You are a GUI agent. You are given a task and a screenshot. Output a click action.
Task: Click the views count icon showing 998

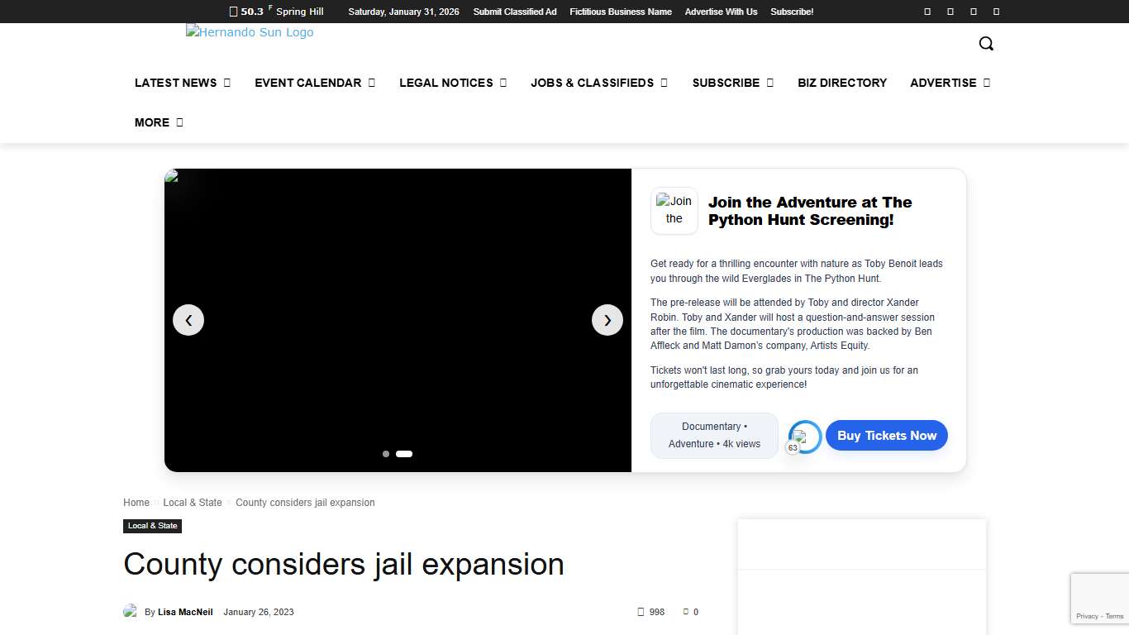click(x=641, y=612)
